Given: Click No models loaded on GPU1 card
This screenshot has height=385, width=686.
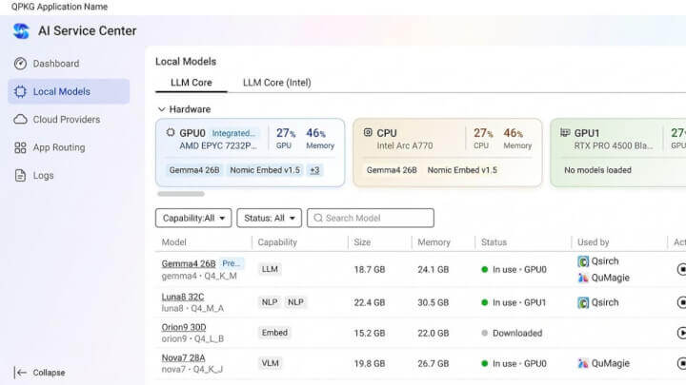Looking at the screenshot, I should coord(597,170).
